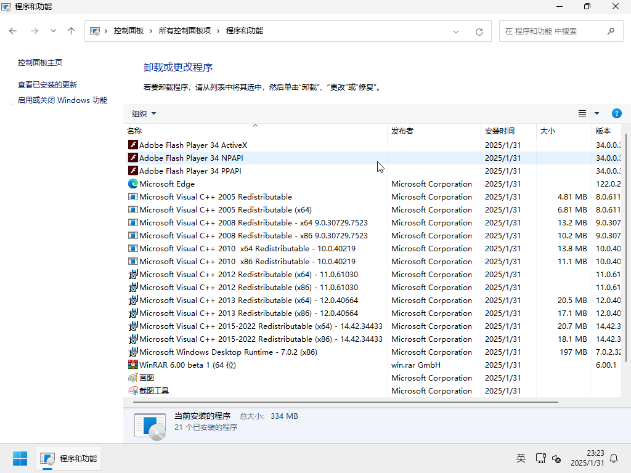Open the 组织 dropdown menu
Viewport: 631px width, 473px height.
144,113
